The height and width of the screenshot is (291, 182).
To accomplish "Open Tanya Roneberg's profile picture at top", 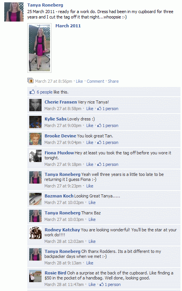I will [14, 12].
